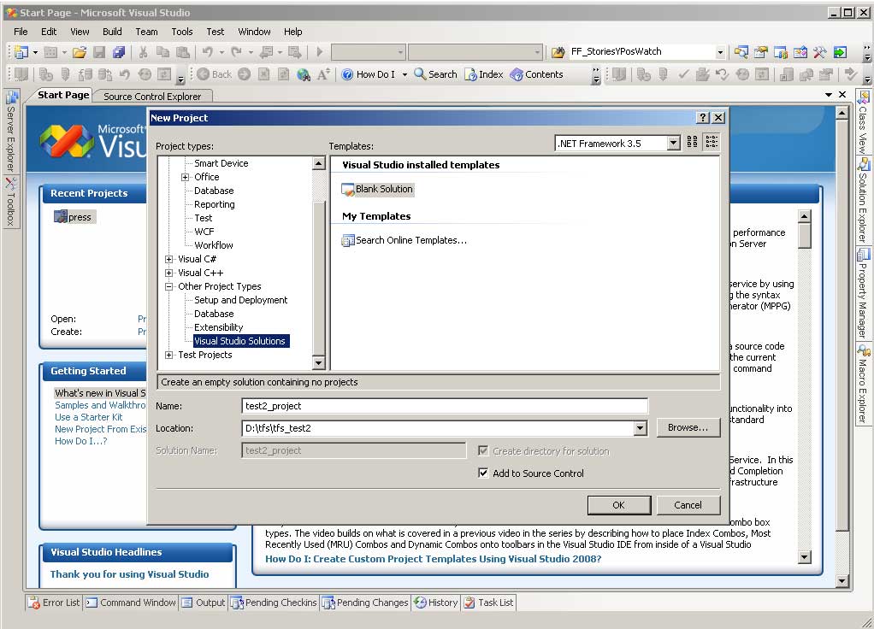Select Setup and Deployment tree item
This screenshot has height=629, width=874.
coord(241,300)
